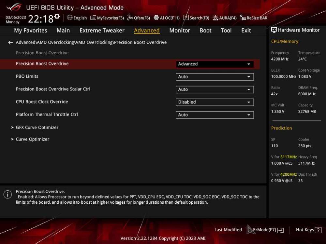
Task: Click the Prediction heading
Action: 282,128
